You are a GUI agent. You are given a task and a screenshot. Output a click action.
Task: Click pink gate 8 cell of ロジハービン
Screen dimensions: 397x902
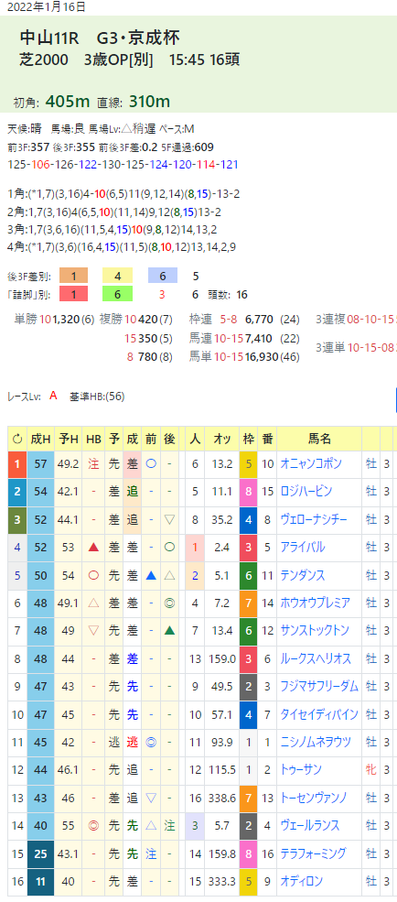[x=248, y=491]
